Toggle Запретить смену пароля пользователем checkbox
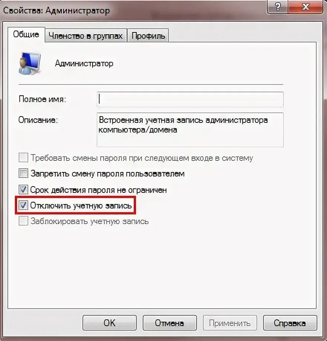Viewport: 327px width, 341px height. [x=23, y=173]
